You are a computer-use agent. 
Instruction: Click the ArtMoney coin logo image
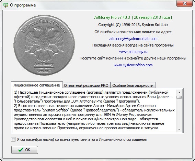point(44,45)
